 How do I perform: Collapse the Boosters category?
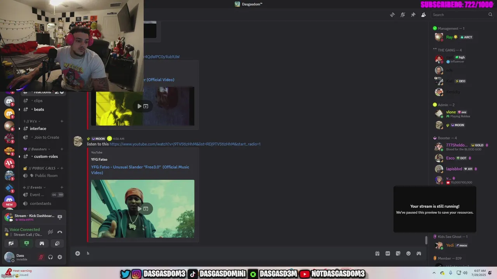coord(37,149)
